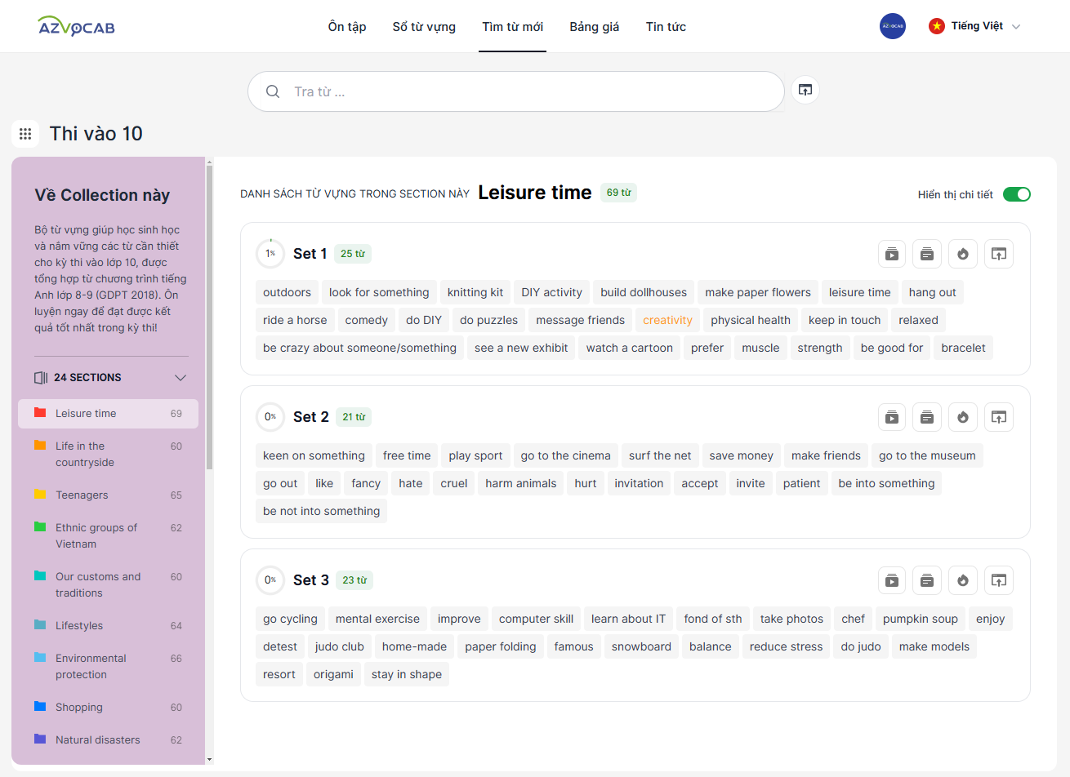The height and width of the screenshot is (777, 1070).
Task: Click the Set 1 progress circle showing 1%
Action: (270, 254)
